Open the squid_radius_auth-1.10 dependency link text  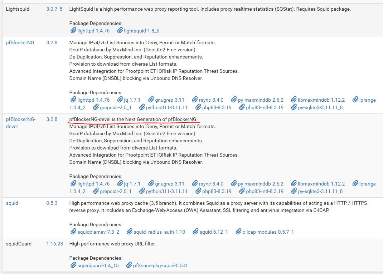click(159, 232)
